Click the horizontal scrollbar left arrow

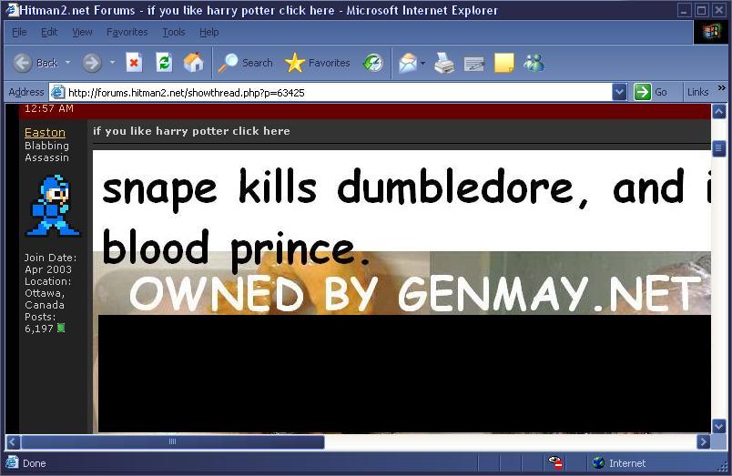click(13, 441)
